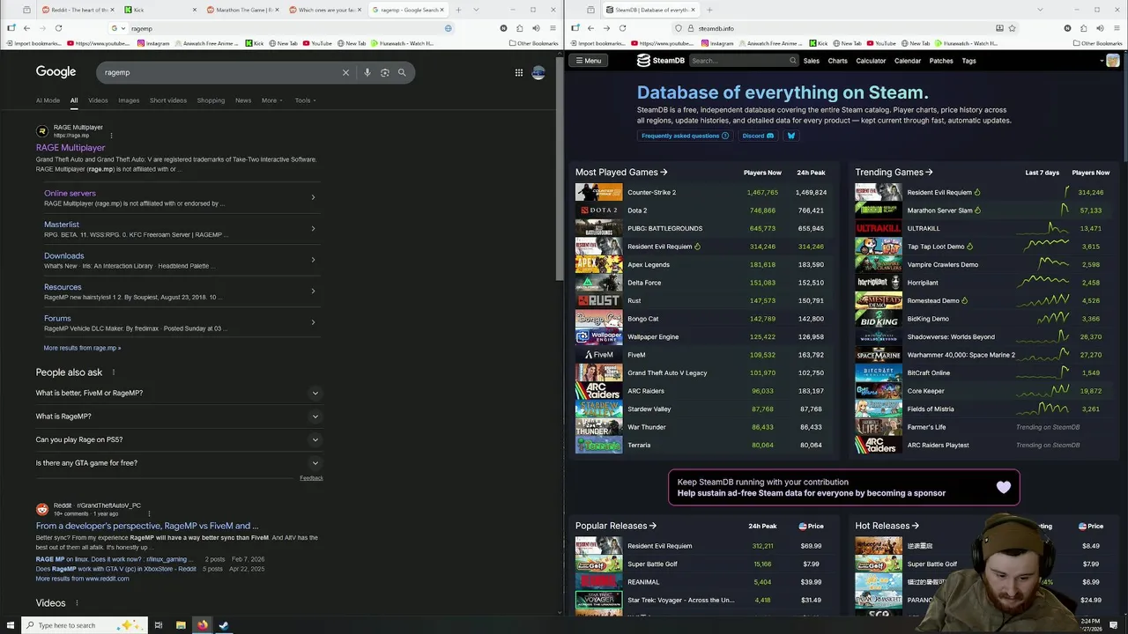Click "More results from rage.mp"
This screenshot has height=634, width=1128.
click(x=82, y=348)
